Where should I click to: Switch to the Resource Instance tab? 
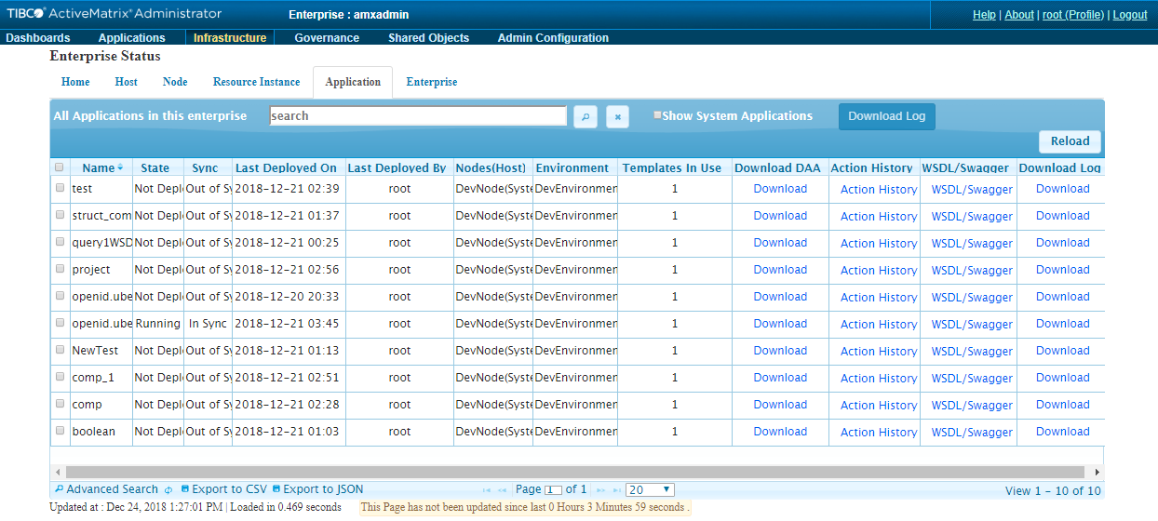[x=256, y=82]
